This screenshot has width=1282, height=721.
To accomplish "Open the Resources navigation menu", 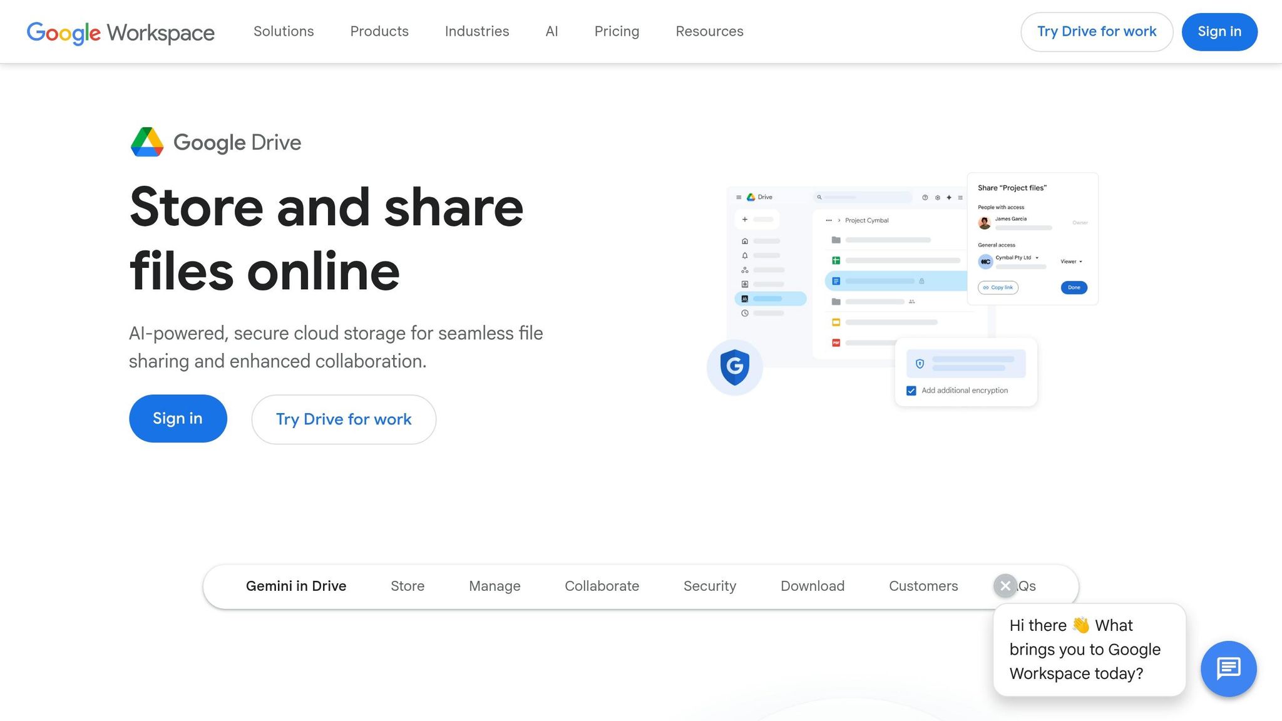I will coord(709,31).
